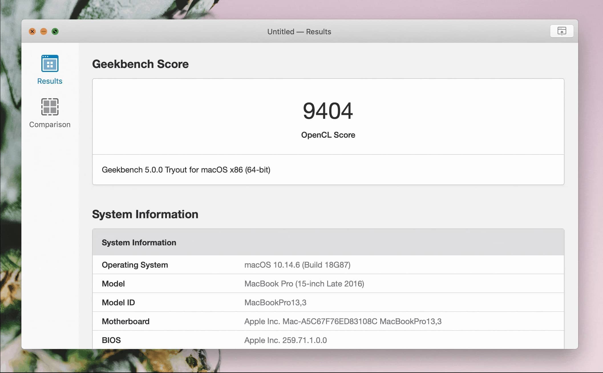The image size is (603, 373).
Task: Enter fullscreen using the green button
Action: (x=55, y=31)
